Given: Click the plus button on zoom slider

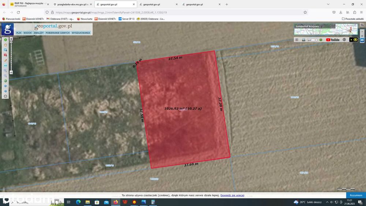Looking at the screenshot, I should pos(11,39).
